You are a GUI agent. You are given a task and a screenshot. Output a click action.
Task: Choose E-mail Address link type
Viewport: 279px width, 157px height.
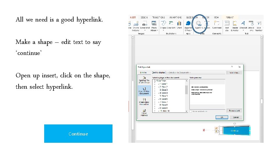pos(144,113)
